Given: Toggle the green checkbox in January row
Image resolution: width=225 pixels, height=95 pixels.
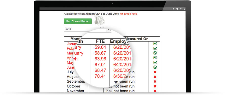Looking at the screenshot, I should click(155, 44).
